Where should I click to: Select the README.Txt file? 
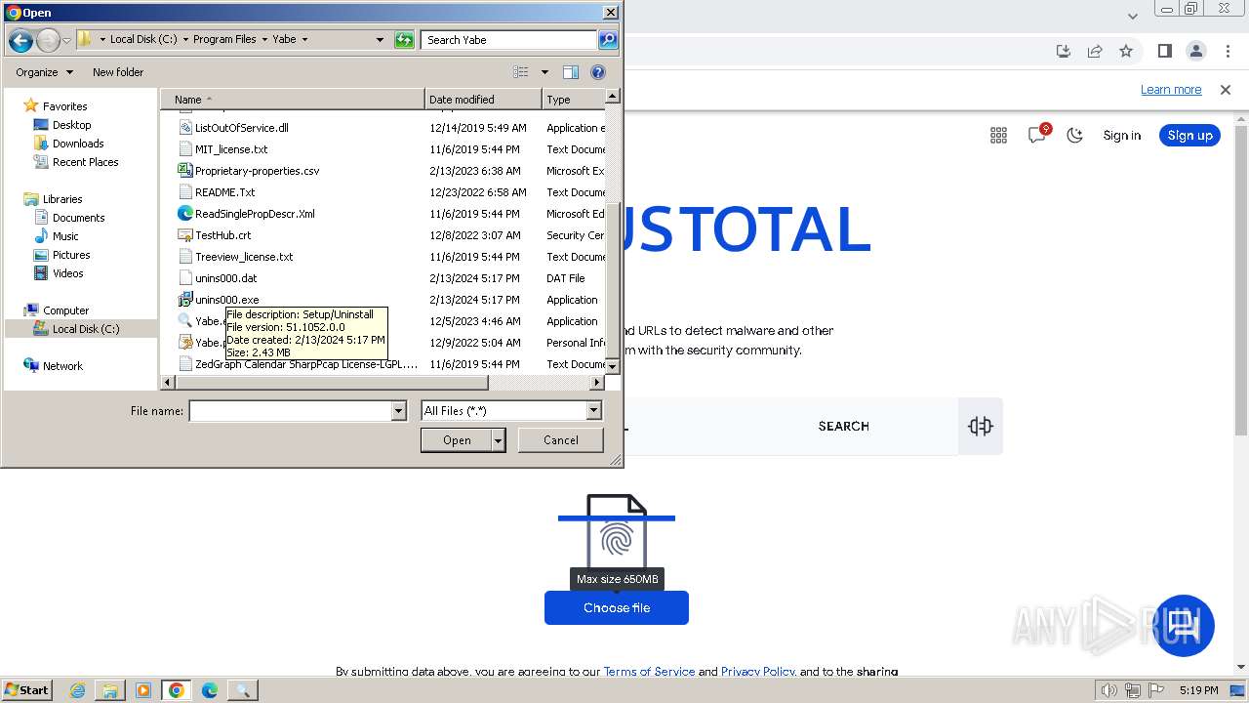click(224, 192)
